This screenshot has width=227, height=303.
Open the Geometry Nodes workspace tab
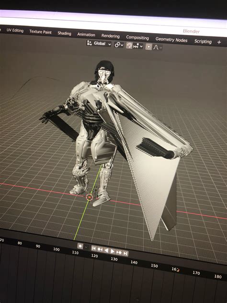(x=171, y=40)
